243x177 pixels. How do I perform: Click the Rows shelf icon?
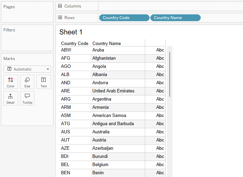point(60,17)
